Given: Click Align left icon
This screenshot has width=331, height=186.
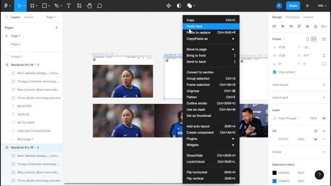Looking at the screenshot, I should [274, 26].
